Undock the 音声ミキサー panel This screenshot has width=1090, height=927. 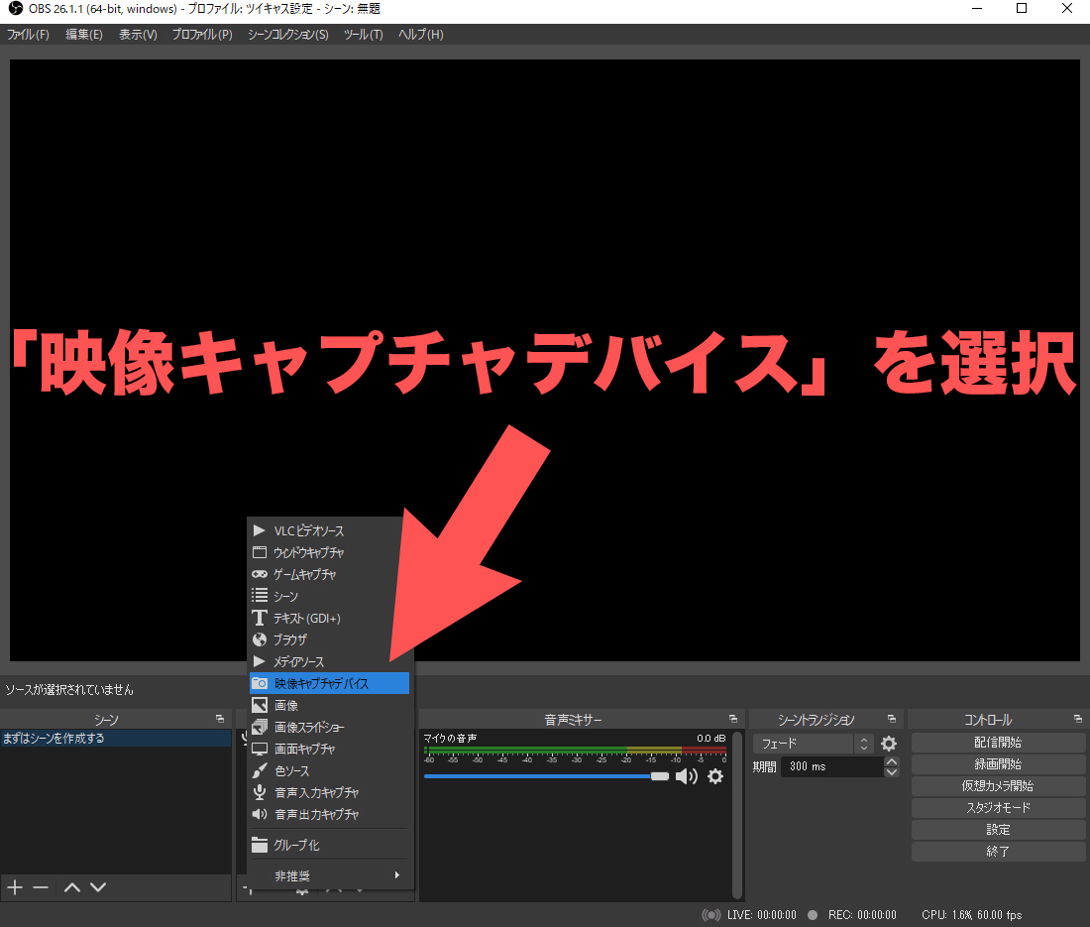click(732, 719)
